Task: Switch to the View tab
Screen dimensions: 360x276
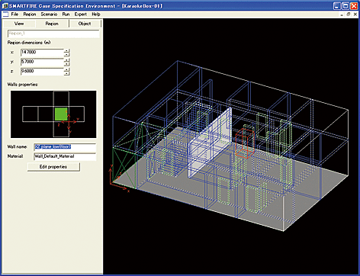Action: pyautogui.click(x=19, y=24)
